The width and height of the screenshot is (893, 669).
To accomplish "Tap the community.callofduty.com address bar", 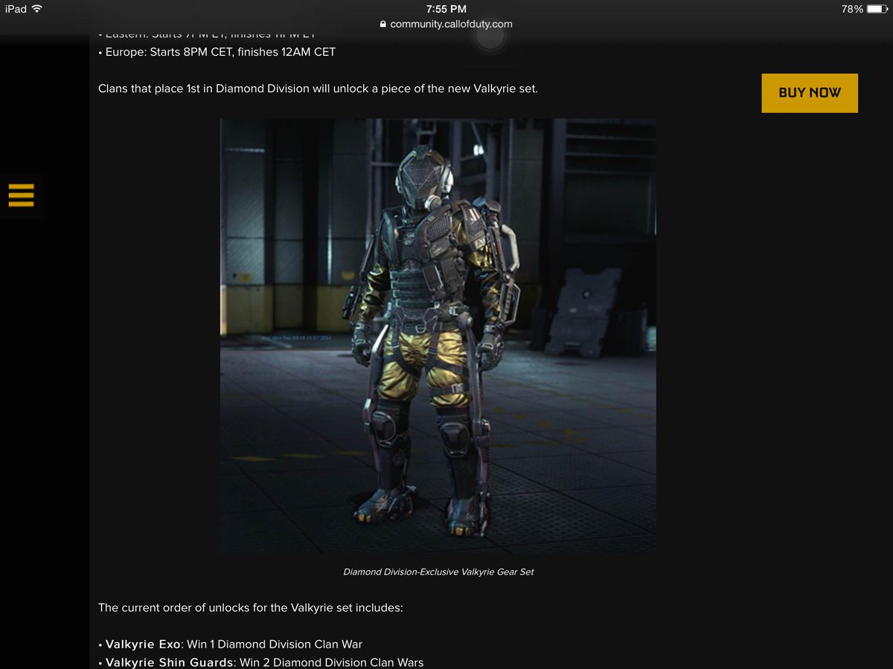I will (446, 24).
